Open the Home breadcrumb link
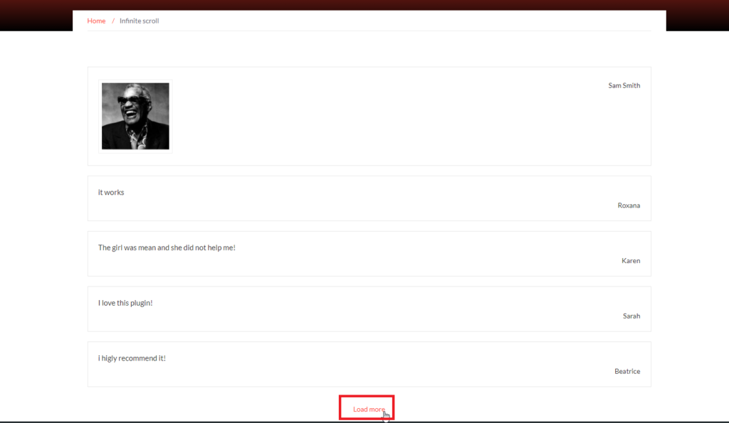This screenshot has width=729, height=423. [x=96, y=21]
